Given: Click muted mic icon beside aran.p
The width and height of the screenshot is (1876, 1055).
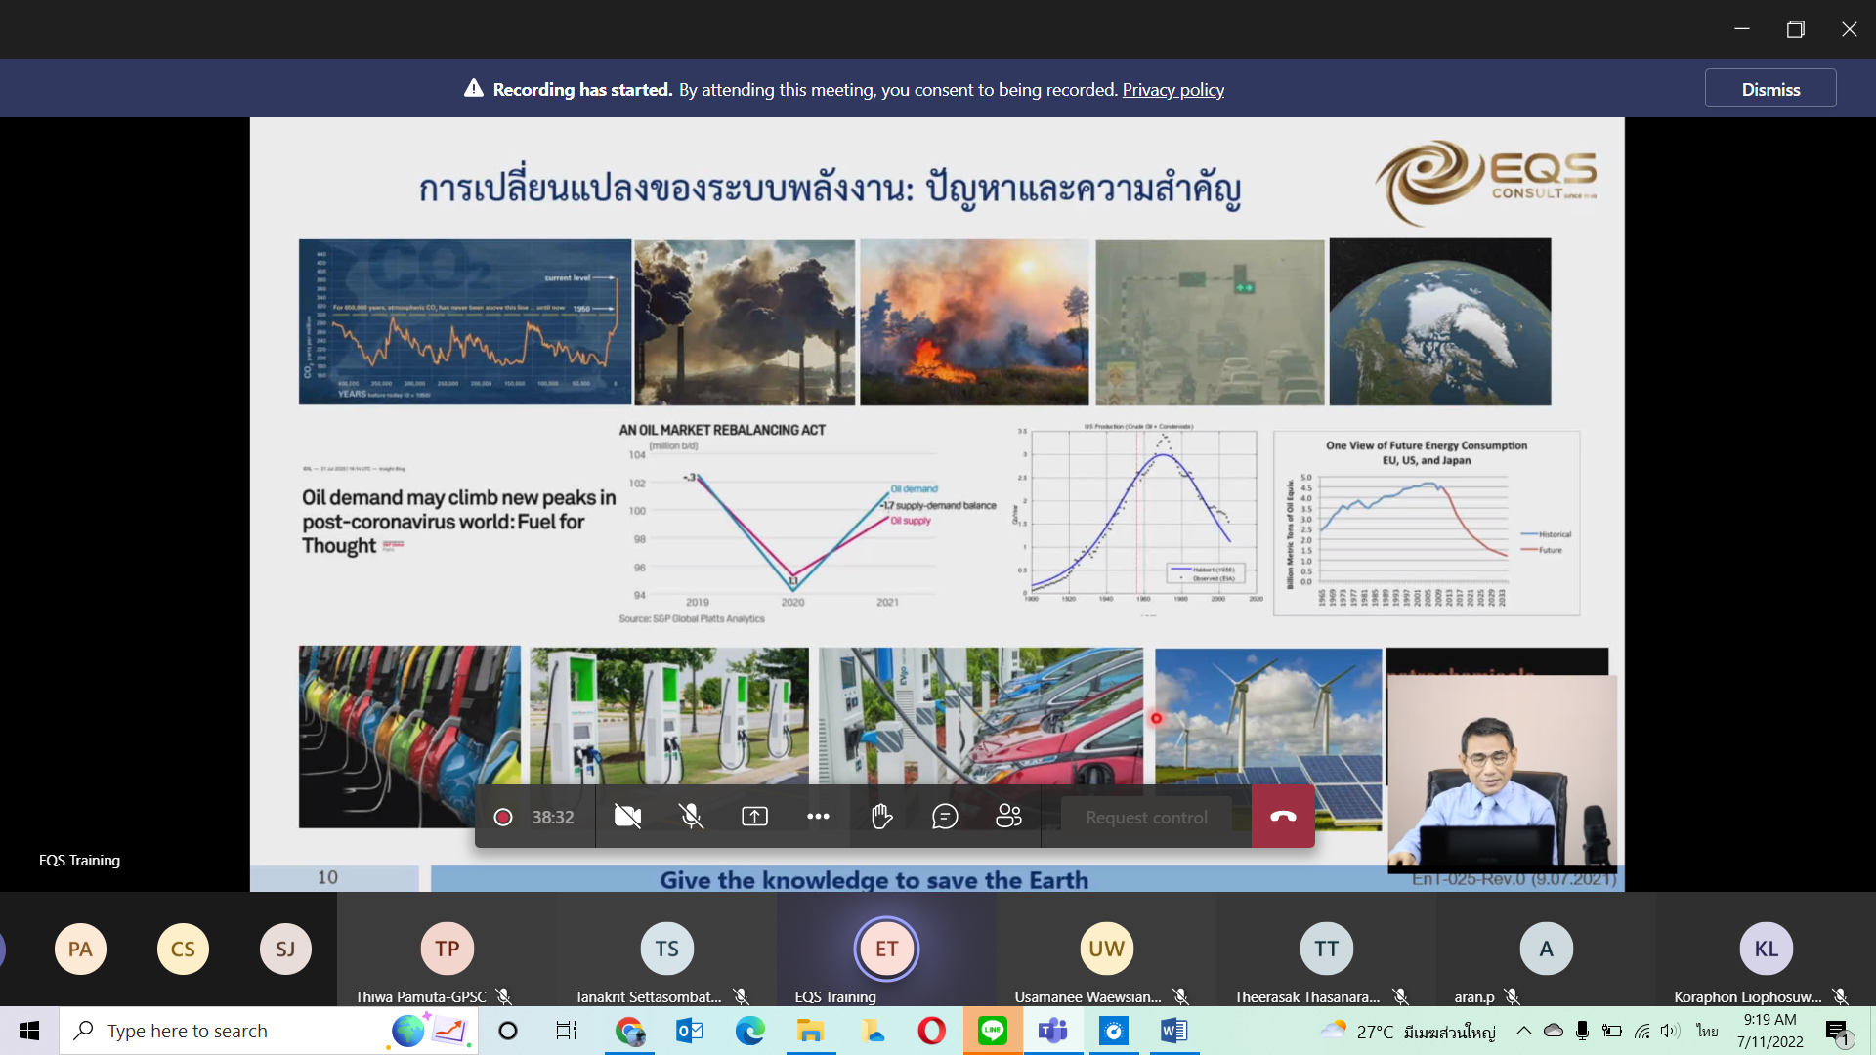Looking at the screenshot, I should coord(1512,996).
